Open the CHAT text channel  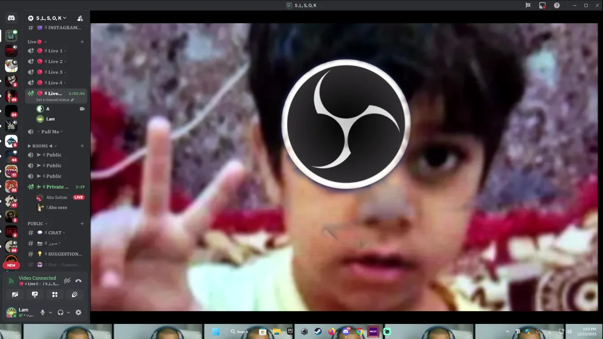click(57, 233)
